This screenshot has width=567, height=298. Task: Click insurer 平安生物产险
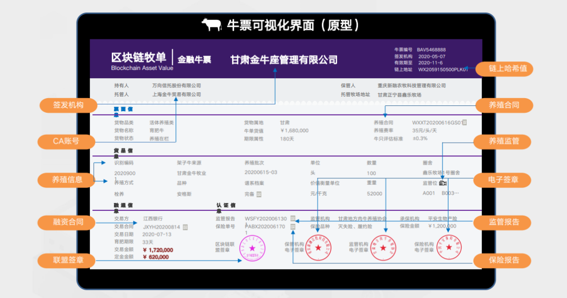click(x=443, y=219)
